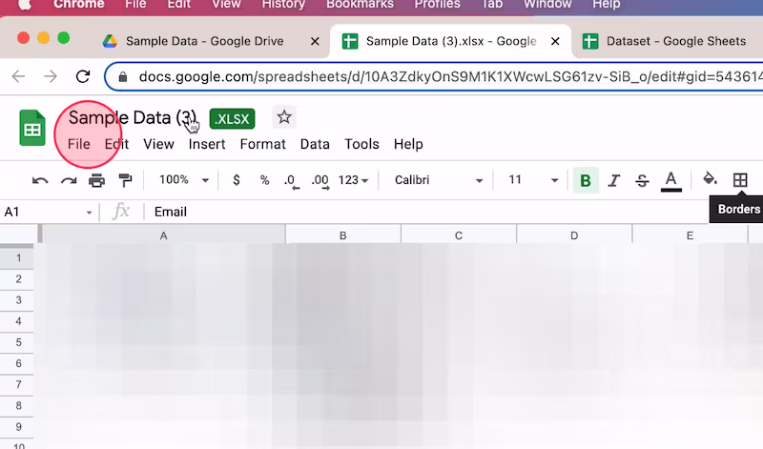Open the View menu in Sheets

click(158, 145)
